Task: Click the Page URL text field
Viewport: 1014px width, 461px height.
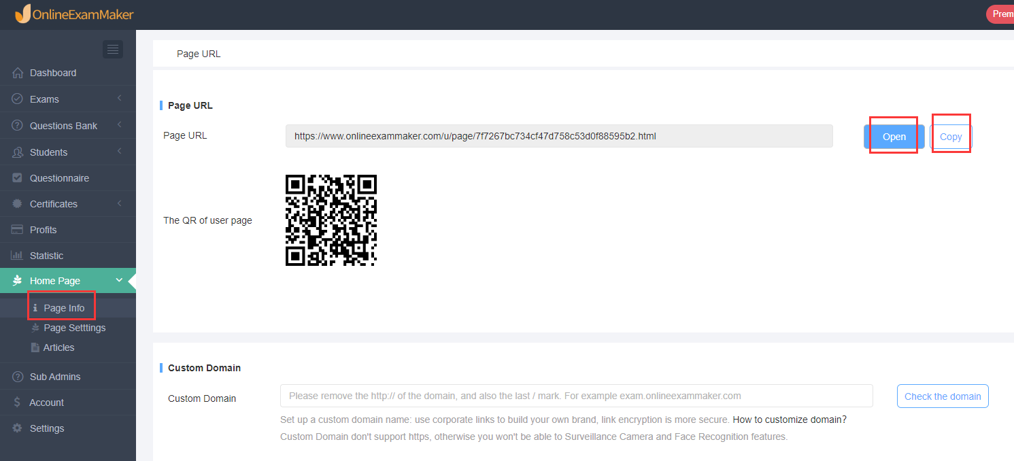Action: [x=559, y=136]
